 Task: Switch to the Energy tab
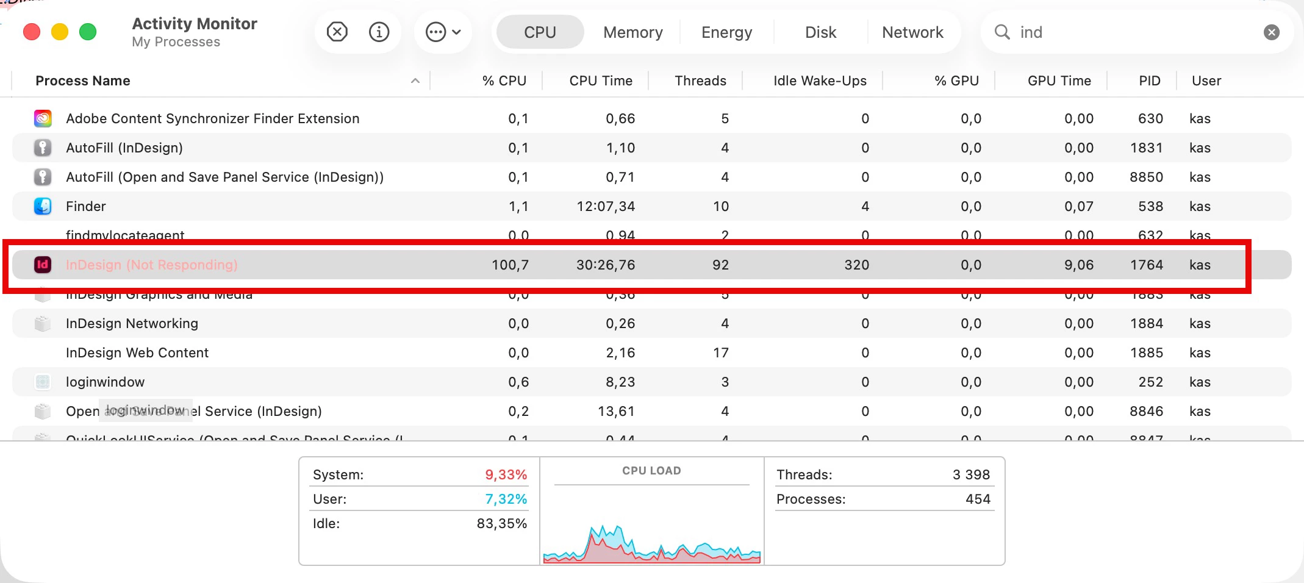click(726, 32)
